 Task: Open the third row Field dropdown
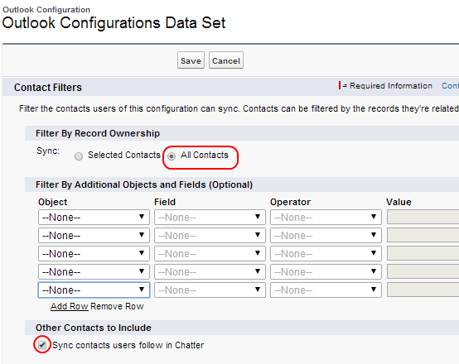(x=210, y=253)
